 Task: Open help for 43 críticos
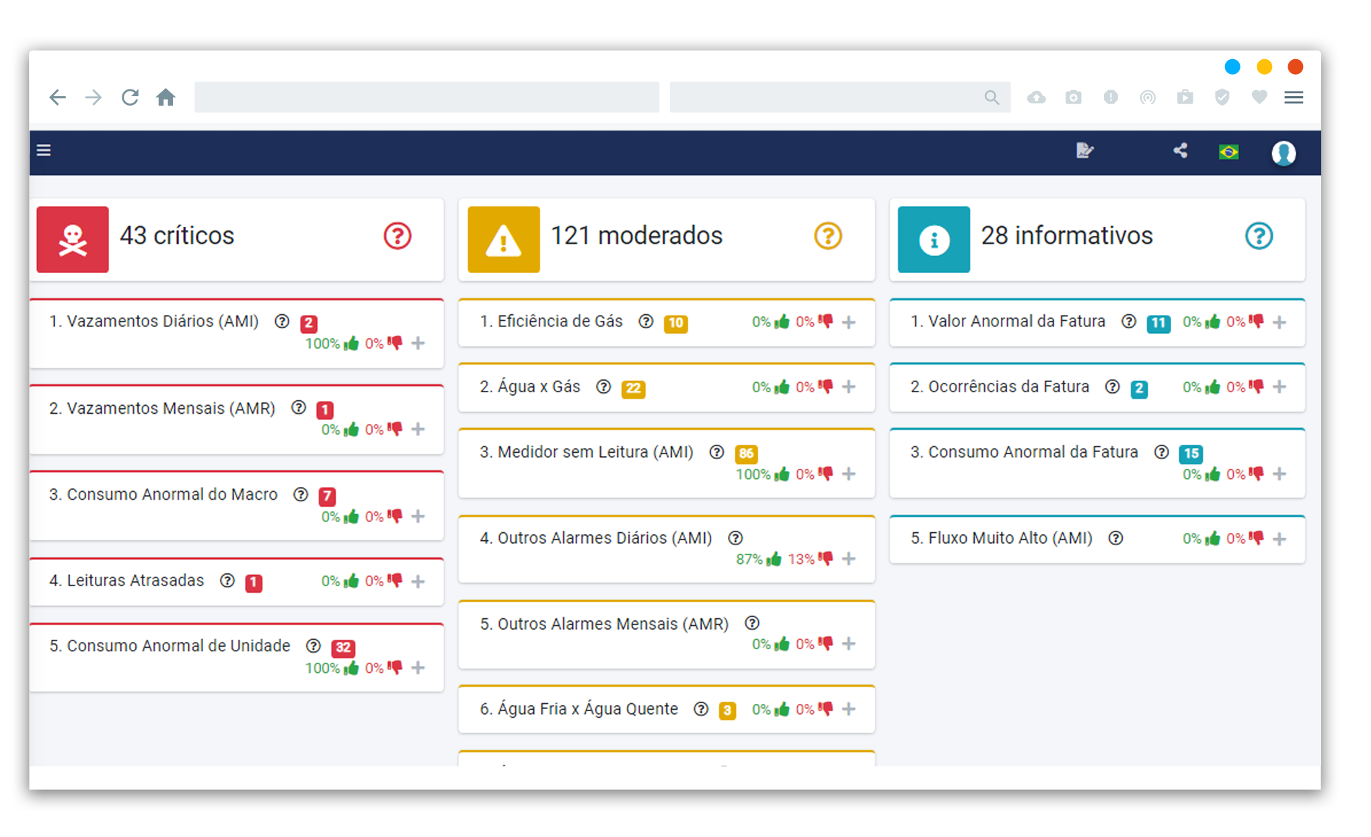[x=398, y=236]
